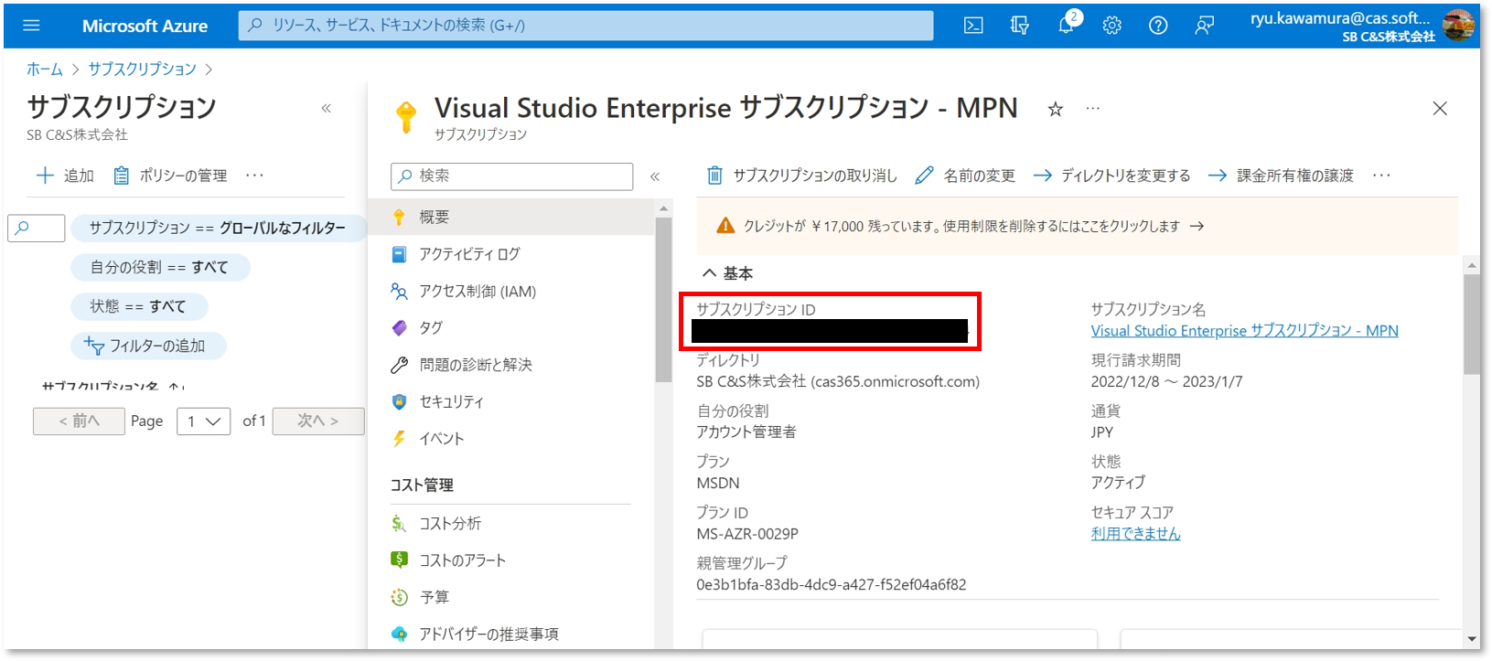Collapse the resource menu with double chevron
This screenshot has width=1492, height=661.
pyautogui.click(x=655, y=176)
